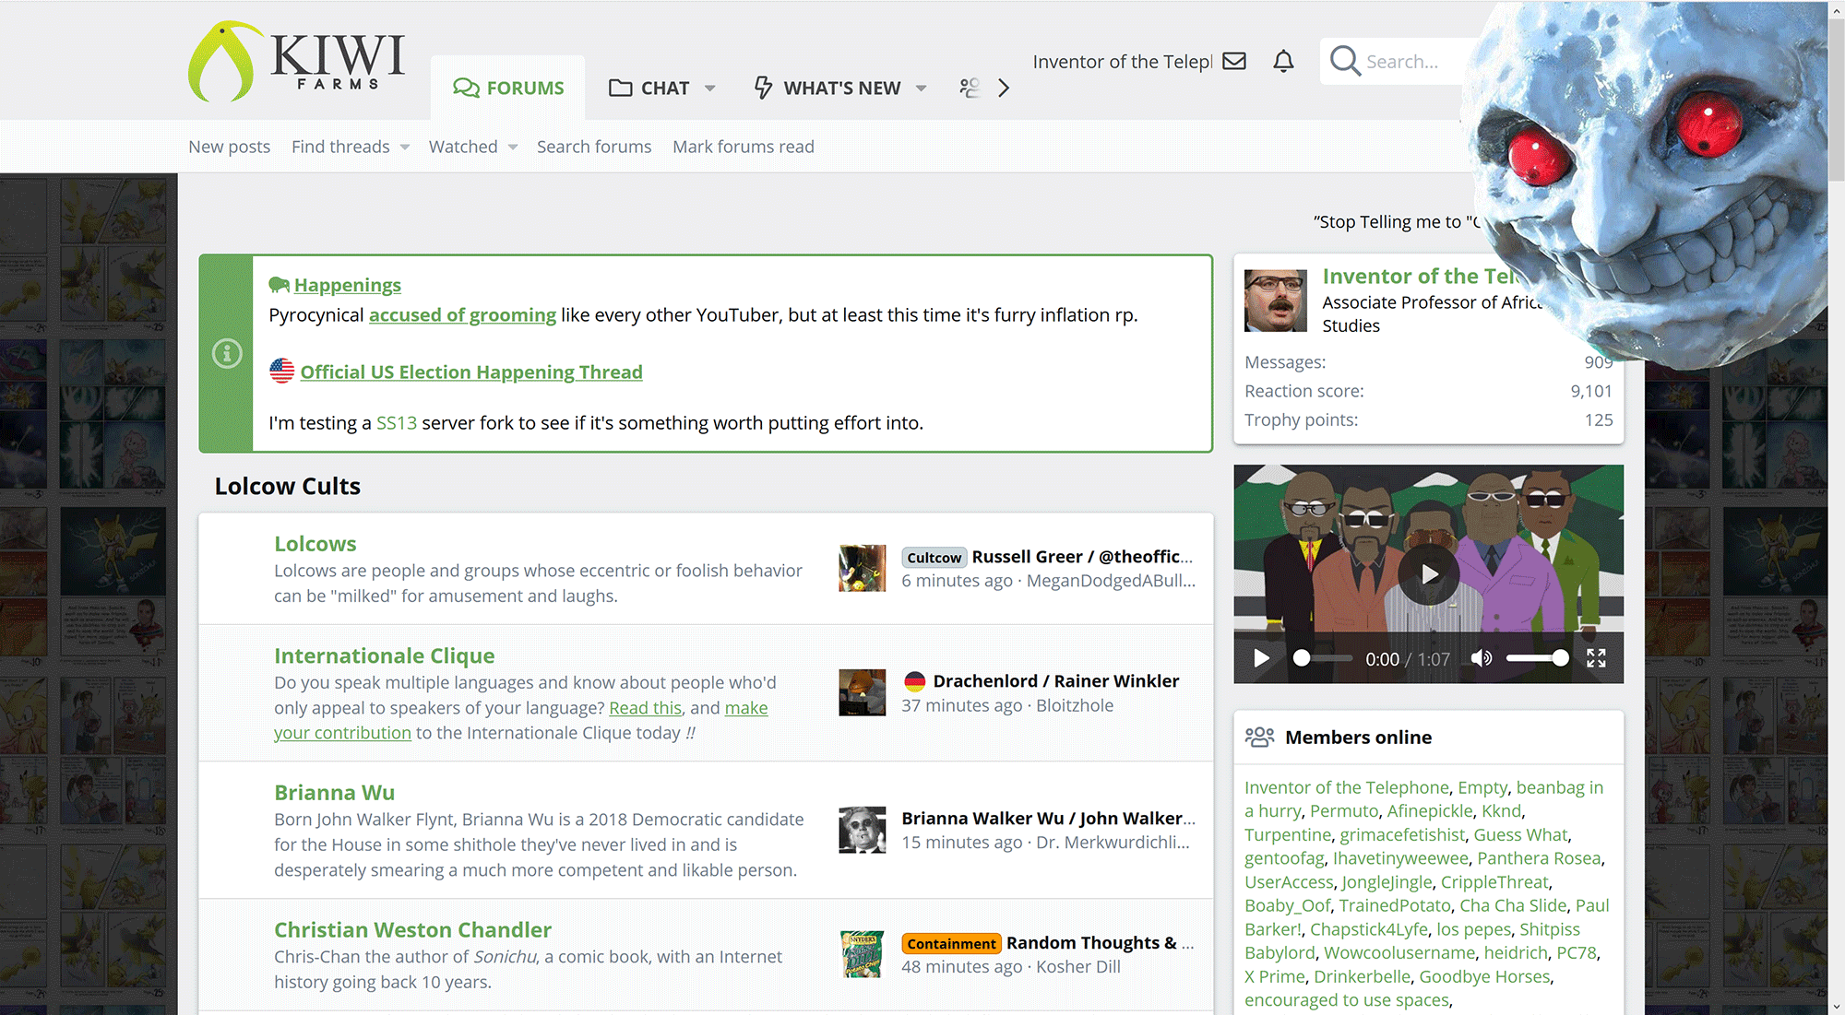Expand the Find threads dropdown
The height and width of the screenshot is (1015, 1845).
[405, 148]
